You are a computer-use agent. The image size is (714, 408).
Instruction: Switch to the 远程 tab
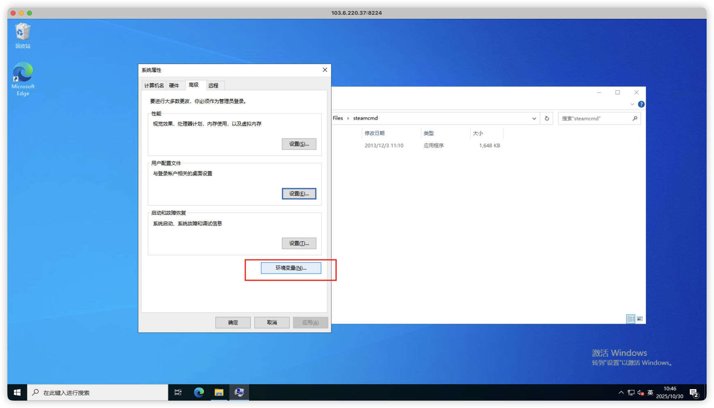(x=213, y=86)
